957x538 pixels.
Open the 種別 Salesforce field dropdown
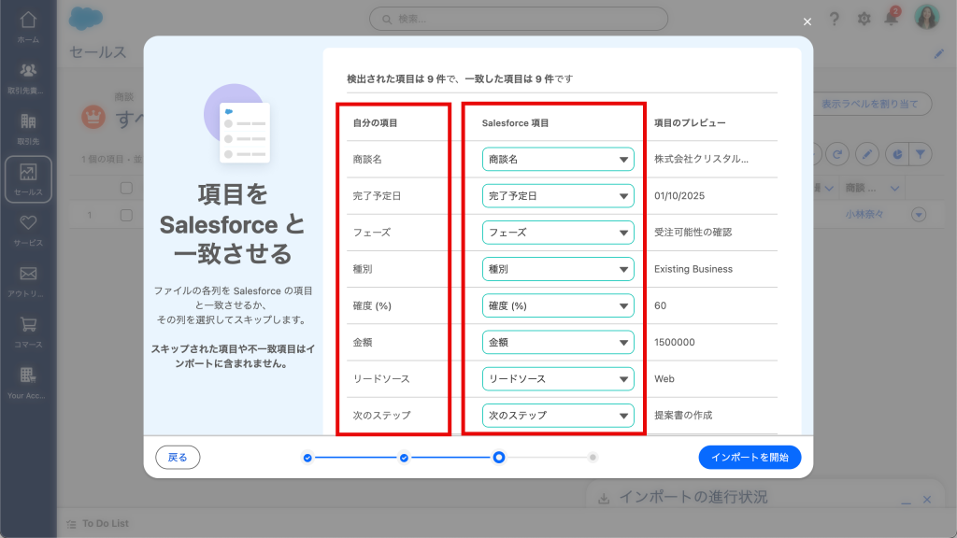[558, 269]
